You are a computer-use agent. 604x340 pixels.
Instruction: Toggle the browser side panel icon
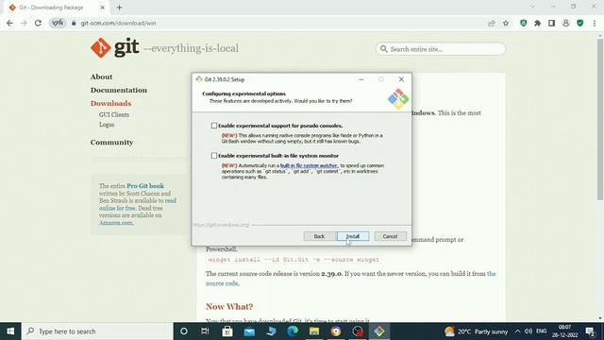point(551,23)
